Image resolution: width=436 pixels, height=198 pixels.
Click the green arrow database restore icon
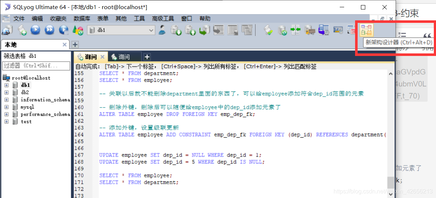click(205, 30)
